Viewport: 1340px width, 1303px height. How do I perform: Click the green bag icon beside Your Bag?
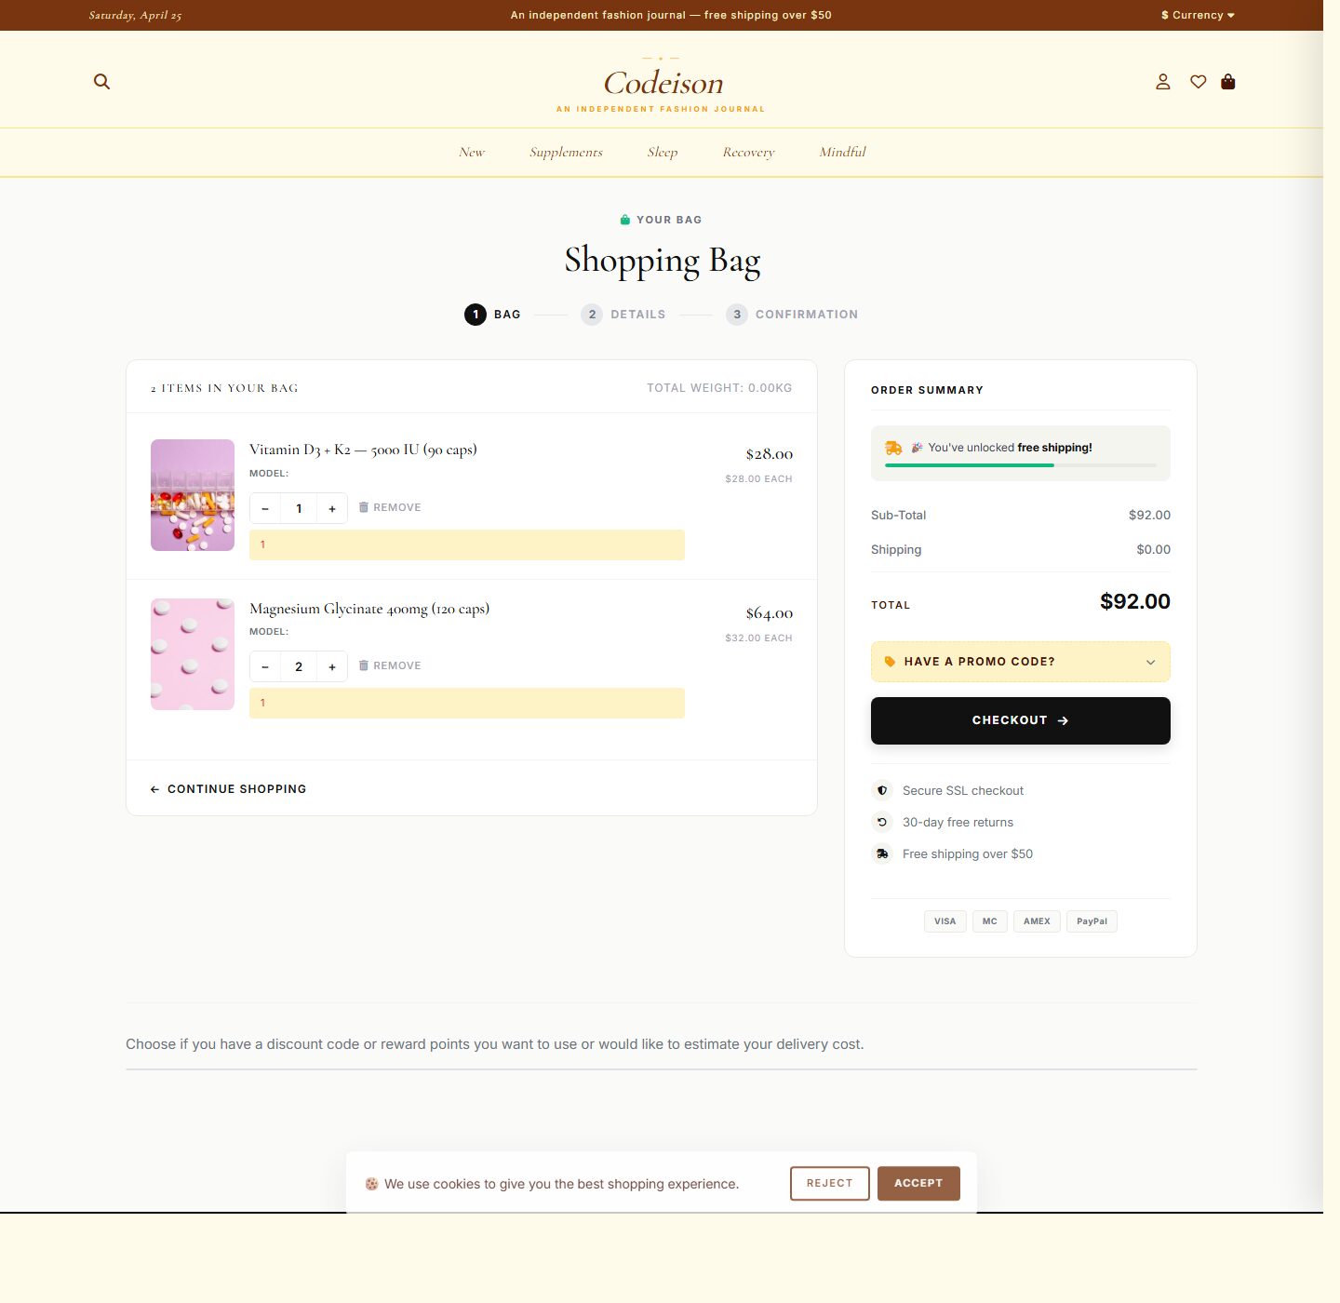tap(625, 220)
